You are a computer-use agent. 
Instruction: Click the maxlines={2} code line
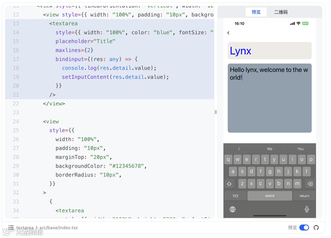coord(74,50)
